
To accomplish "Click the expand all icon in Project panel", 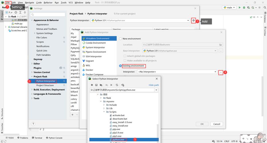I will pyautogui.click(x=20, y=12).
